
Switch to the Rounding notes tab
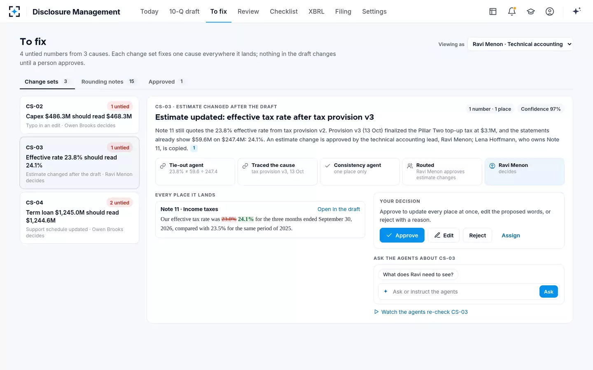[x=108, y=82]
